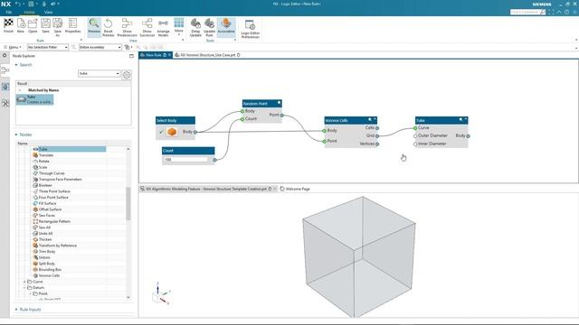Screen dimensions: 579x325
Task: Collapse the Search section
Action: coord(16,65)
